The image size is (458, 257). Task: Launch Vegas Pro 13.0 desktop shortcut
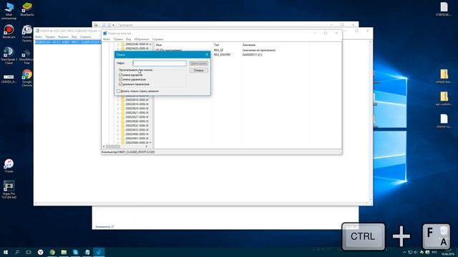click(x=9, y=190)
